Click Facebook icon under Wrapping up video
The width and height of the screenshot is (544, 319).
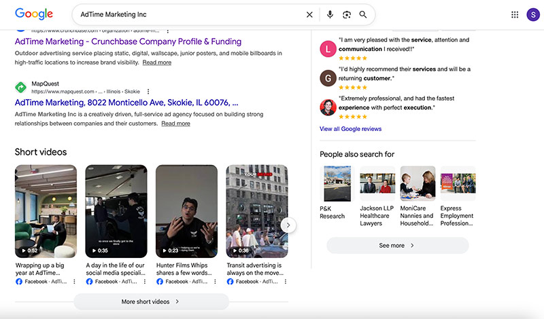pyautogui.click(x=19, y=282)
